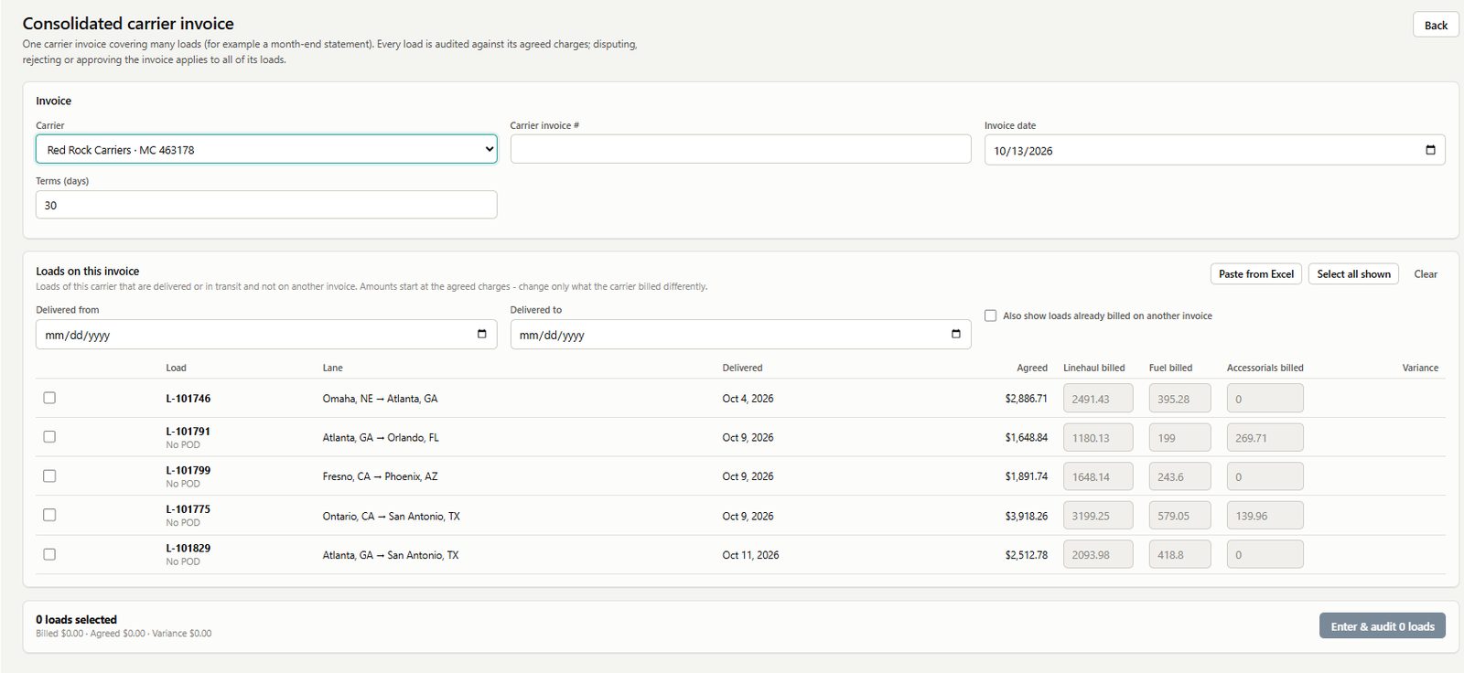1464x673 pixels.
Task: Focus the Carrier invoice # field
Action: pos(740,149)
